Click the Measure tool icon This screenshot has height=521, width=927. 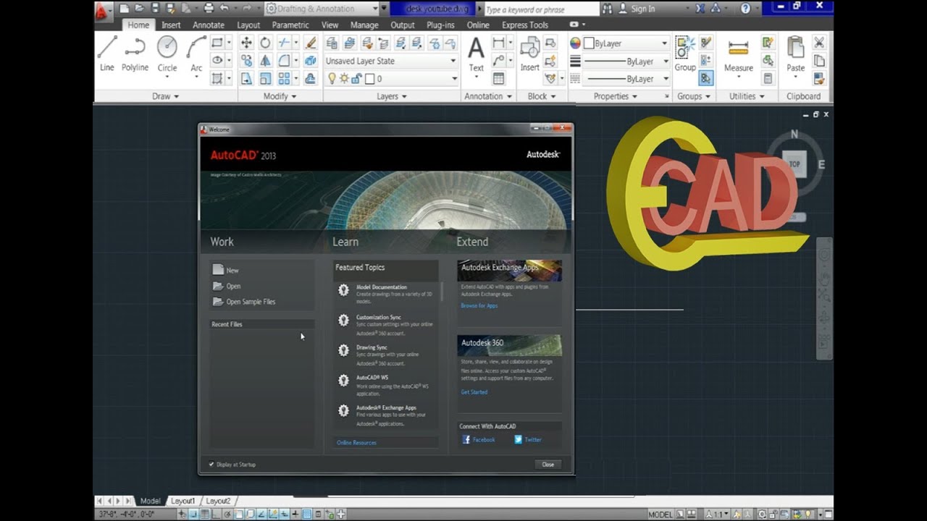[x=739, y=54]
